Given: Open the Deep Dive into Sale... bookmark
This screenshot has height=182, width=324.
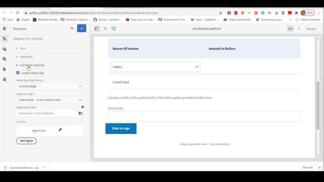Looking at the screenshot, I should point(140,19).
